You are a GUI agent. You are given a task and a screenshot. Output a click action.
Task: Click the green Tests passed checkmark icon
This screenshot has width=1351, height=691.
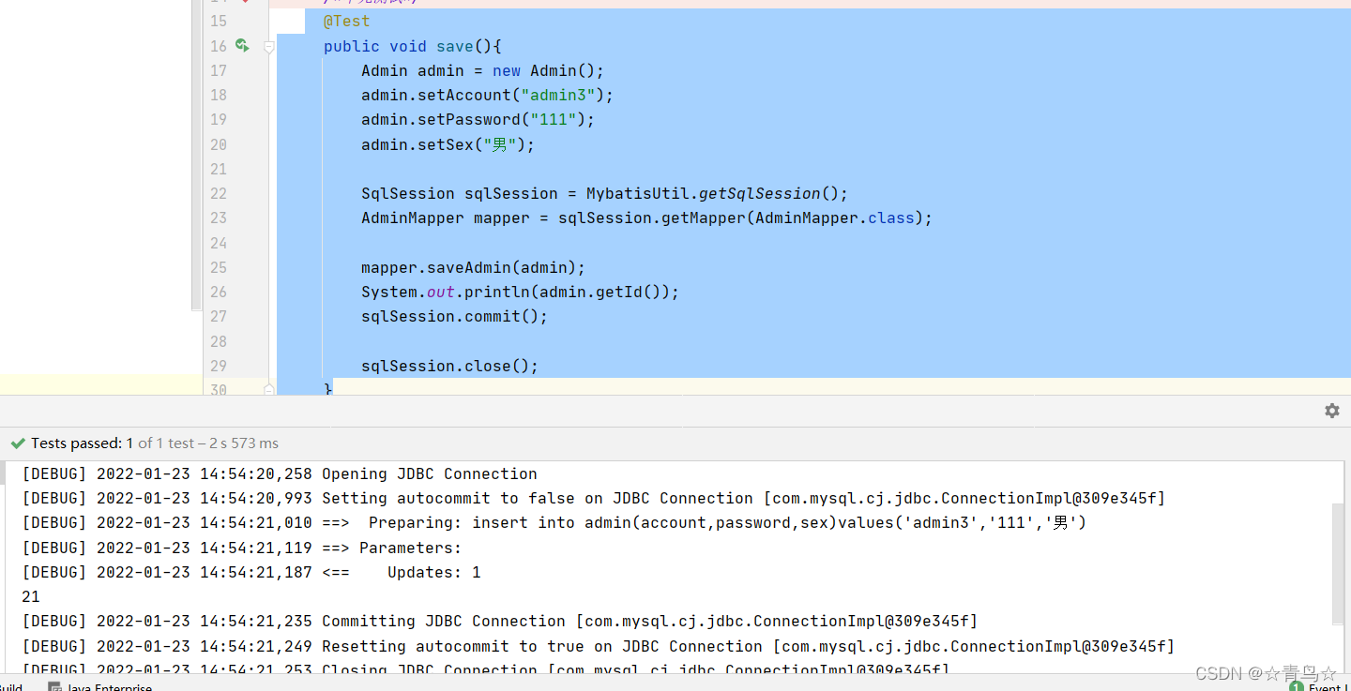tap(18, 443)
